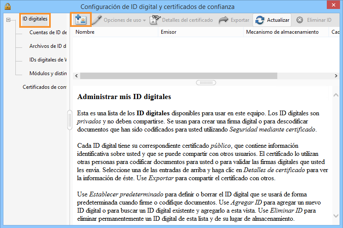Click the horizontal scrollbar thumb of the list

[179, 76]
